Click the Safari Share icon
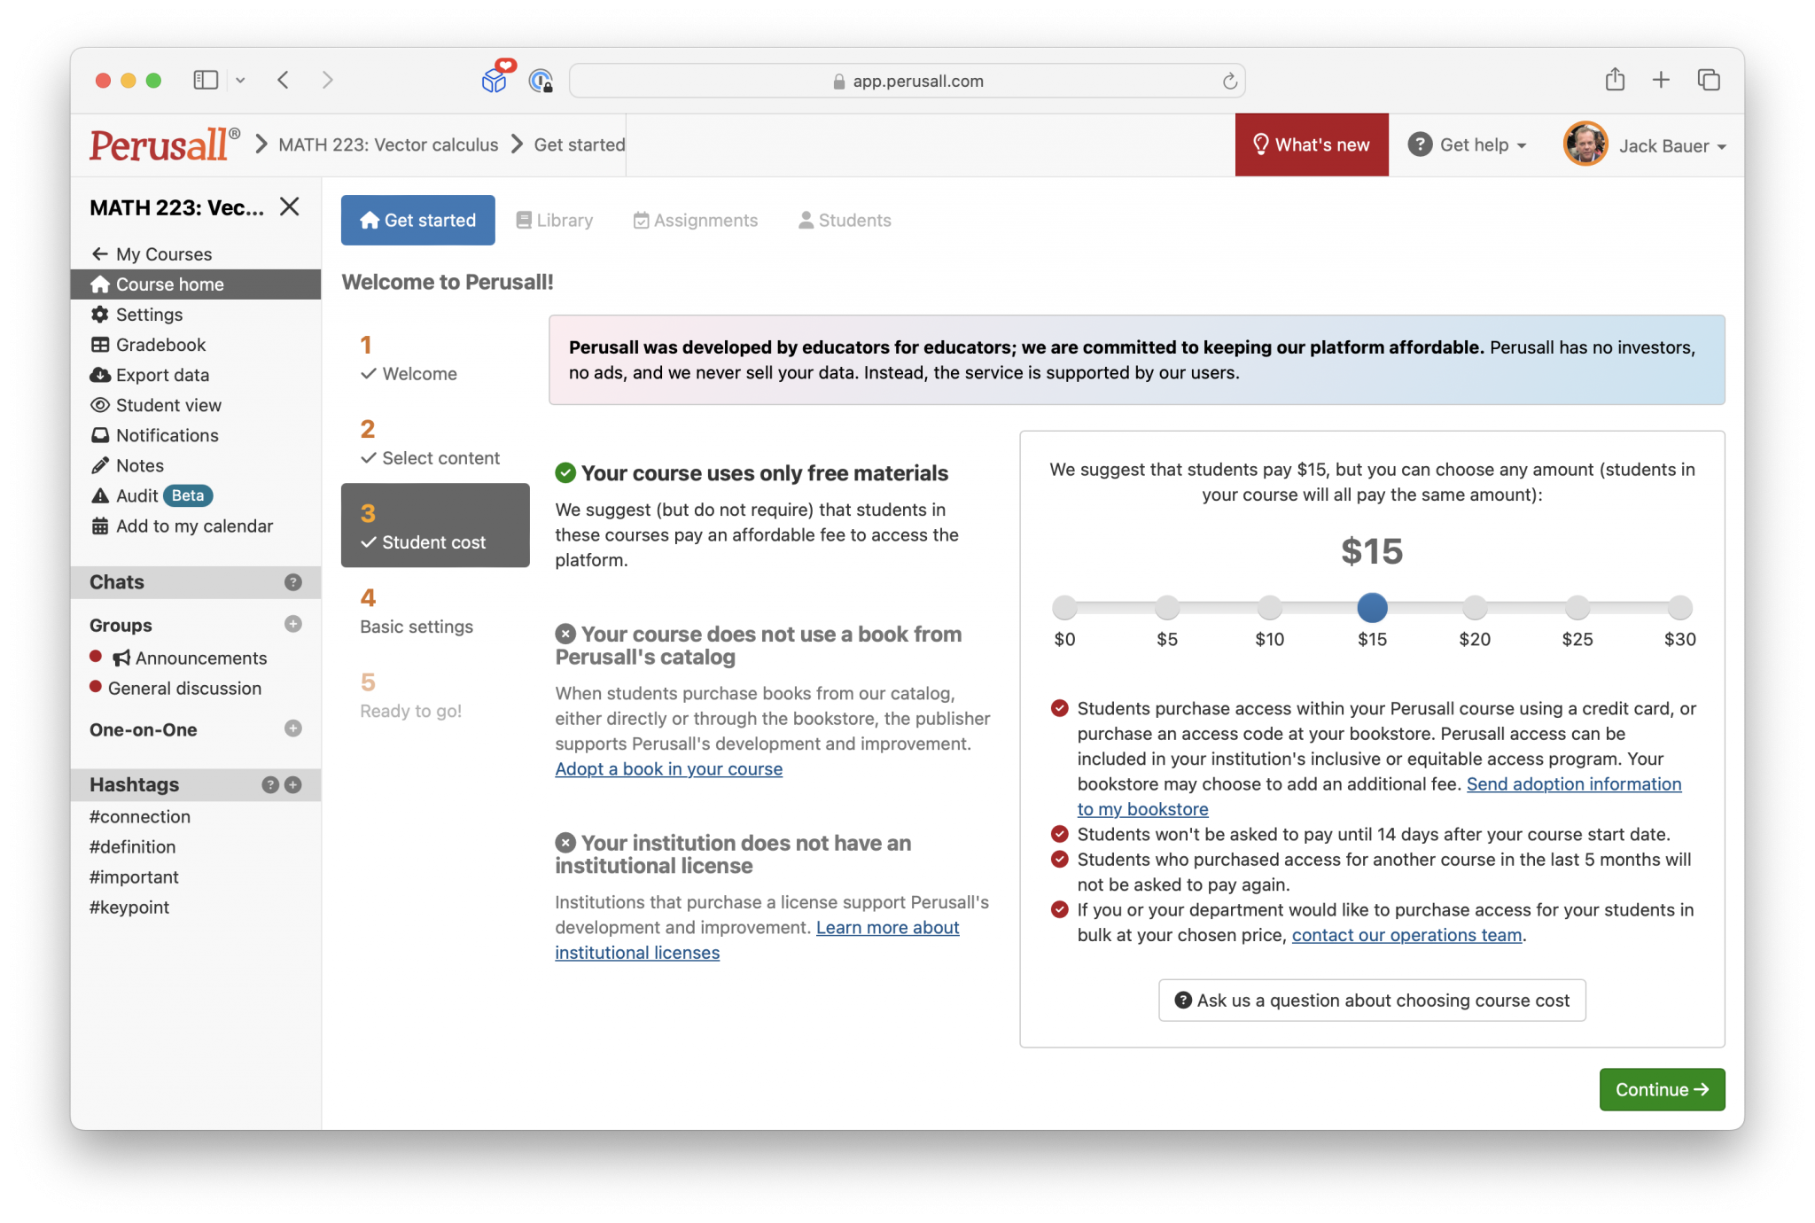This screenshot has height=1223, width=1815. tap(1615, 80)
